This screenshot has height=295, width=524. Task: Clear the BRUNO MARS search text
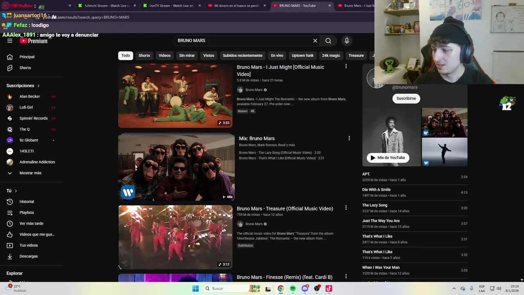(x=315, y=41)
